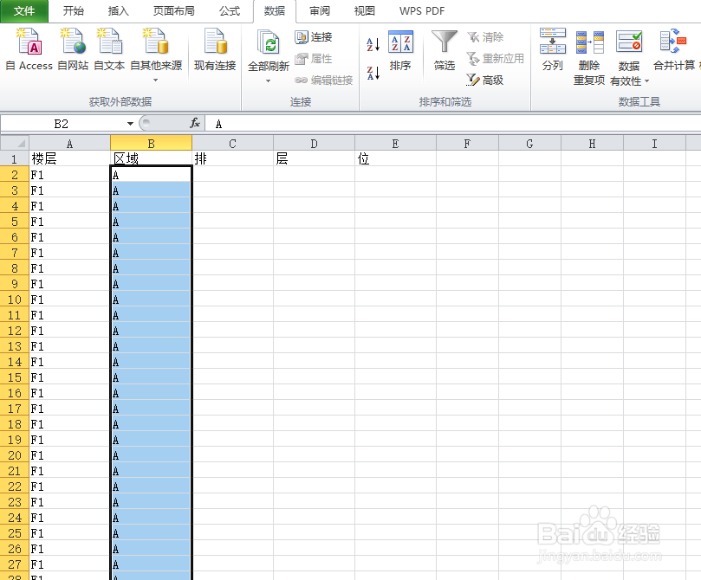The height and width of the screenshot is (580, 701).
Task: Click cell C1 containing 排
Action: pyautogui.click(x=232, y=159)
